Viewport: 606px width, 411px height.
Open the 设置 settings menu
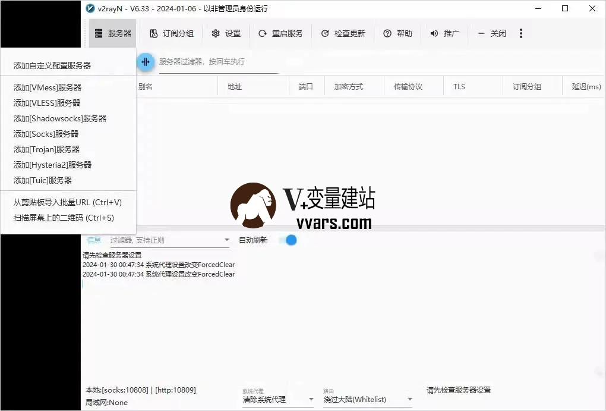tap(226, 34)
